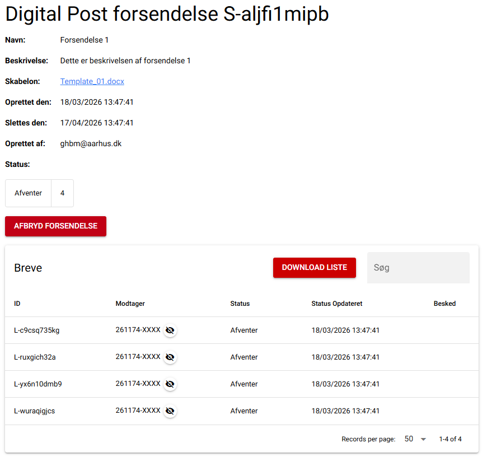
Task: Click the Status column header
Action: coord(240,304)
